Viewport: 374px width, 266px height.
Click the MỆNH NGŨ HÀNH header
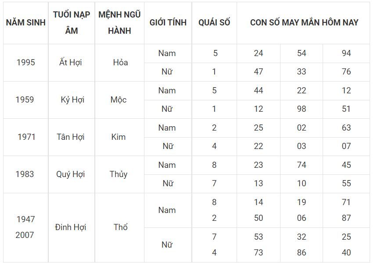119,23
